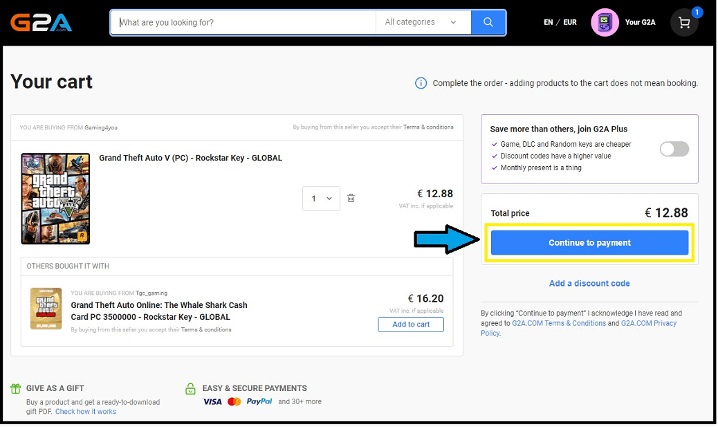The height and width of the screenshot is (427, 718).
Task: Open G2A.COM Terms & Conditions link
Action: pyautogui.click(x=559, y=323)
